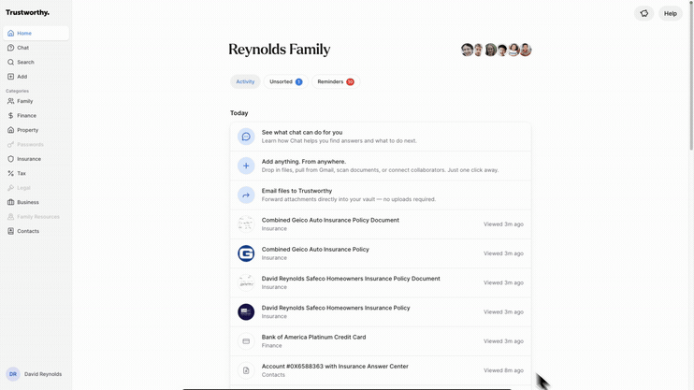The image size is (694, 390).
Task: Open David Reynolds account menu
Action: 36,374
